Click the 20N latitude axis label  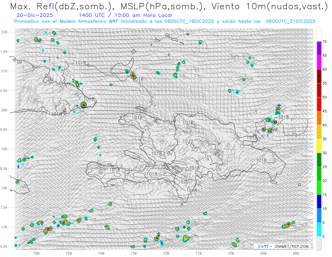(4, 110)
